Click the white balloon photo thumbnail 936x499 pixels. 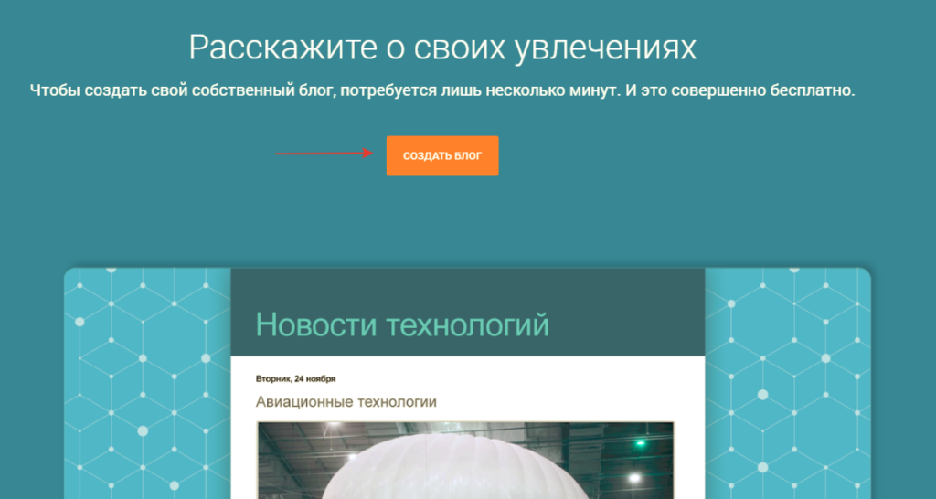(465, 461)
